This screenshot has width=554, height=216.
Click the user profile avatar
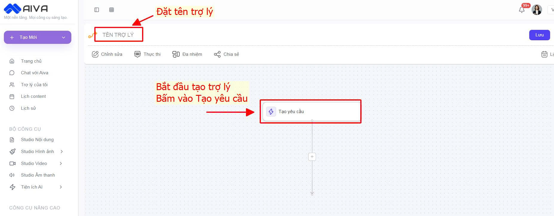click(537, 10)
